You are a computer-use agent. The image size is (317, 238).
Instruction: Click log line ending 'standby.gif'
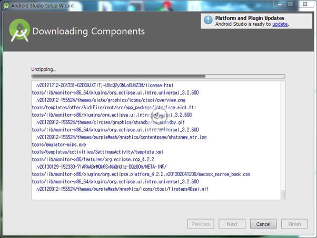click(110, 122)
